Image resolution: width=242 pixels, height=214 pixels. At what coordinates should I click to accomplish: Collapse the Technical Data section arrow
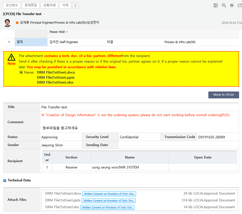tap(5, 181)
